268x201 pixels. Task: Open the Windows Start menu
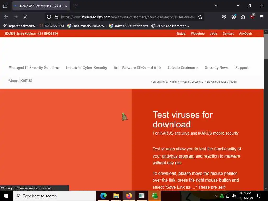[x=6, y=196]
